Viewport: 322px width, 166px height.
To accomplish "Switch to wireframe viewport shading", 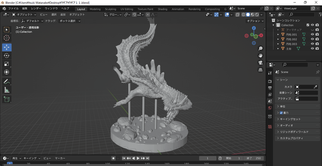I will [243, 15].
